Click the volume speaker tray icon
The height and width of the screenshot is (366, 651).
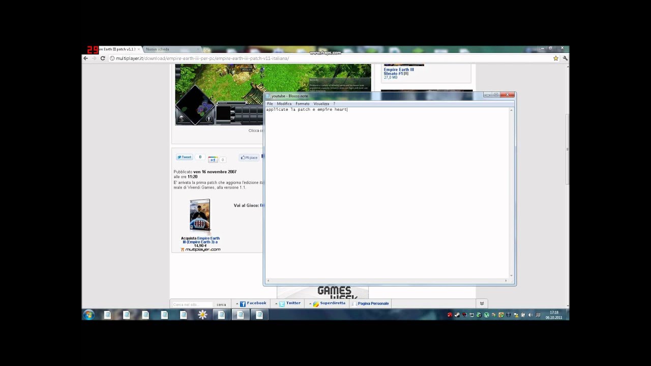pos(530,315)
